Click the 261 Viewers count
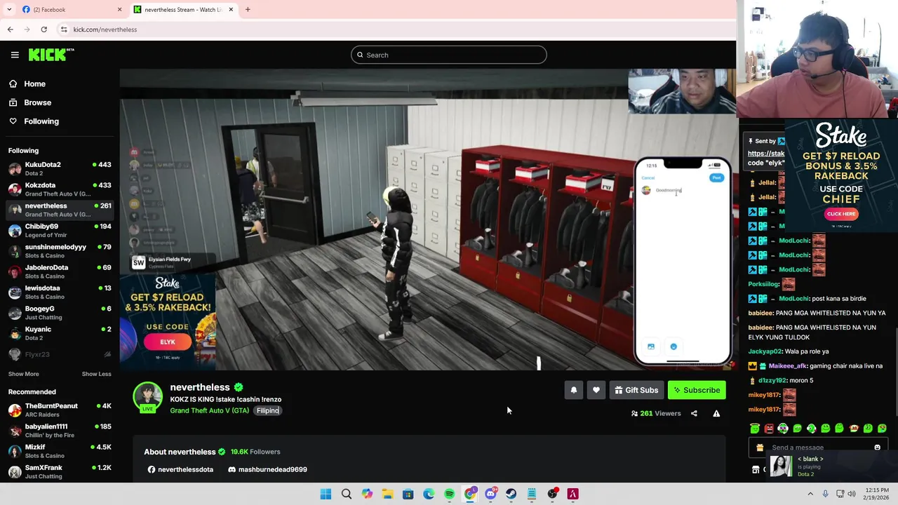Image resolution: width=898 pixels, height=505 pixels. coord(656,413)
